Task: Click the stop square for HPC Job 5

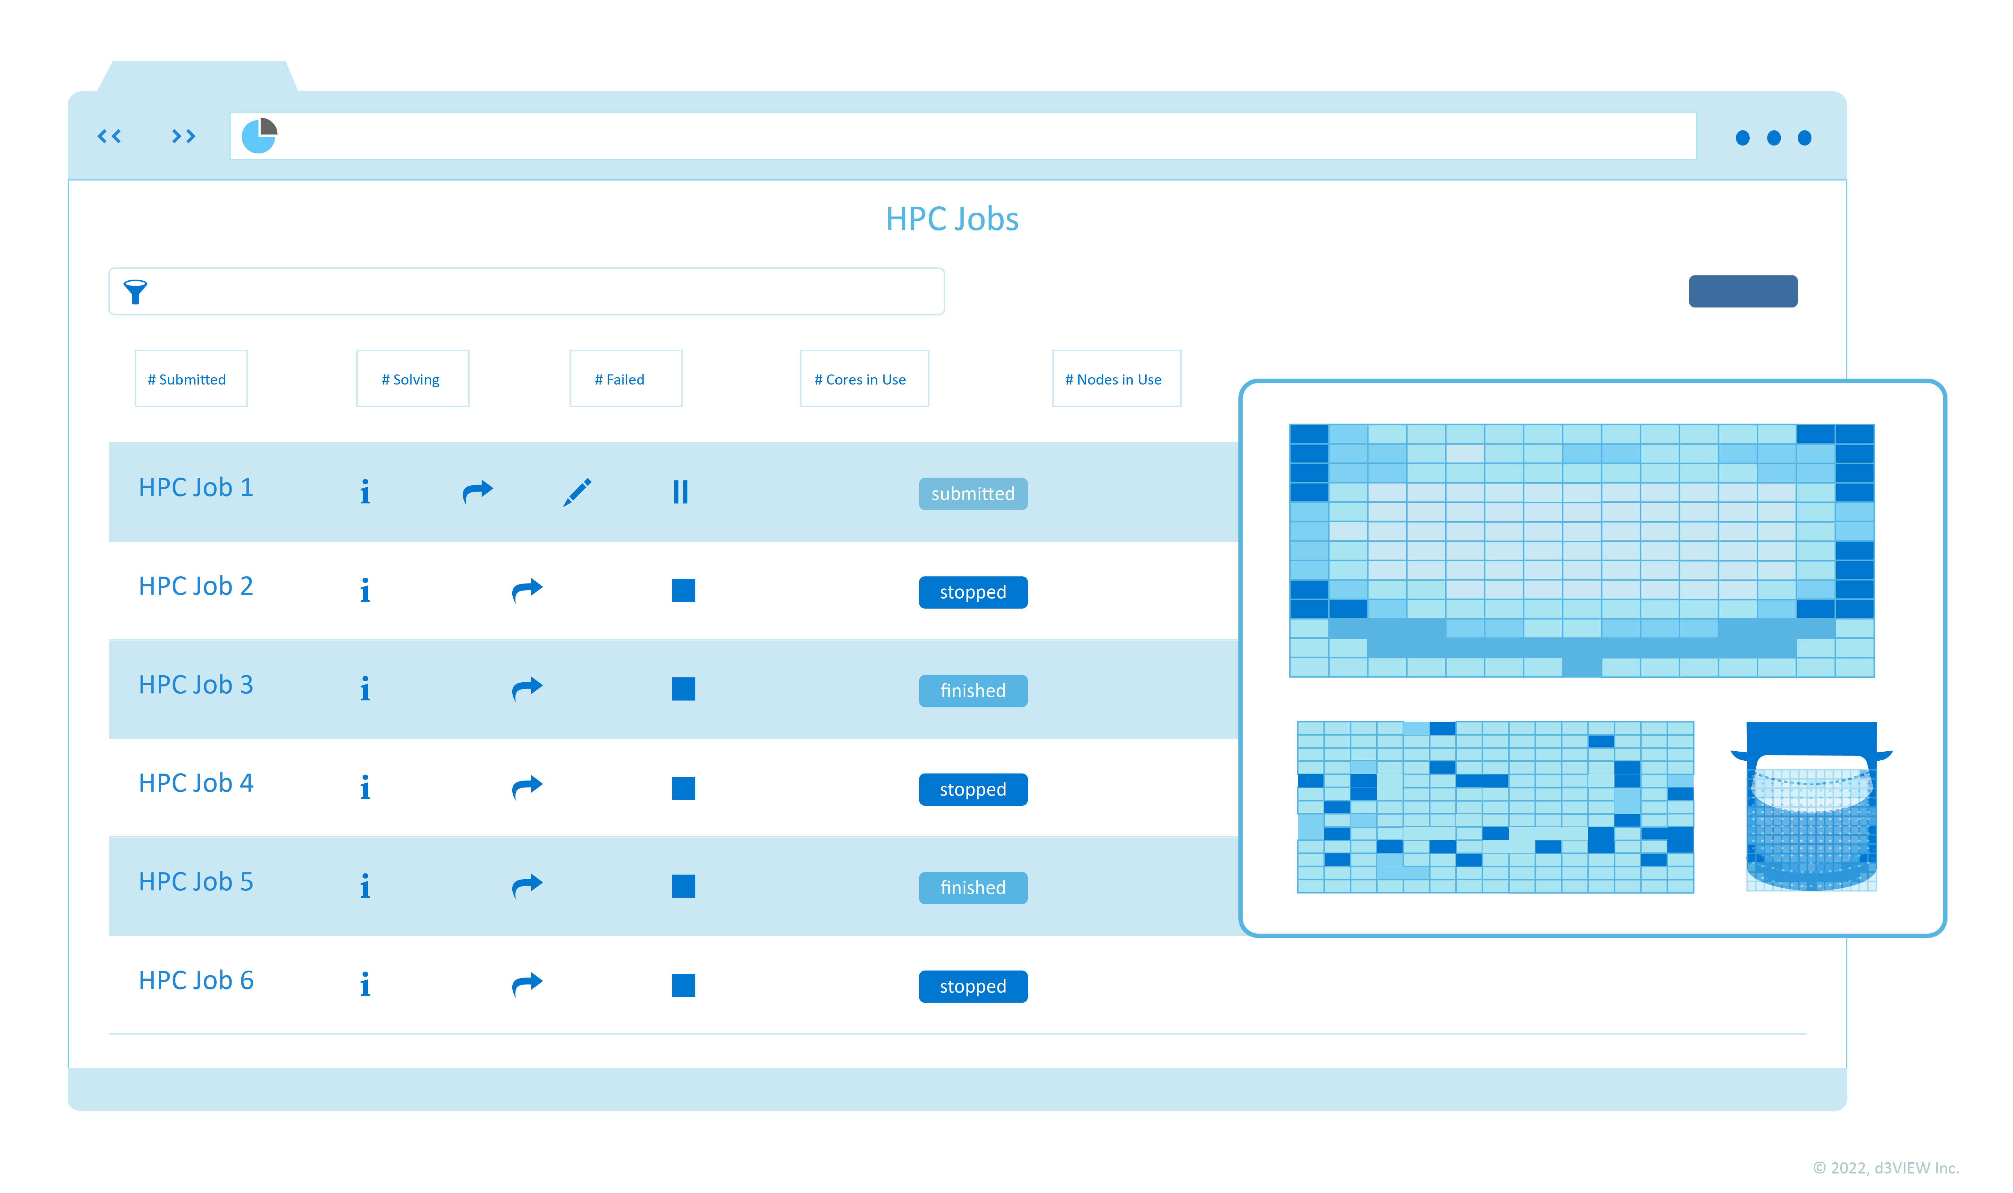Action: (x=684, y=886)
